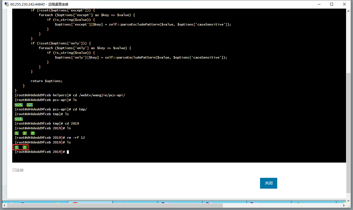
Task: Click the 'cd /webtv/wangjie/pcs-api/' command line
Action: pyautogui.click(x=70, y=95)
